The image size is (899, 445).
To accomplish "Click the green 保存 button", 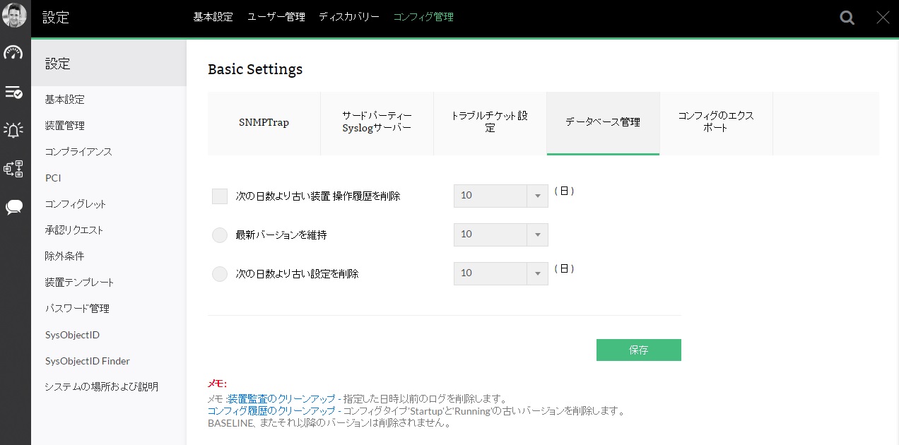I will click(x=638, y=350).
